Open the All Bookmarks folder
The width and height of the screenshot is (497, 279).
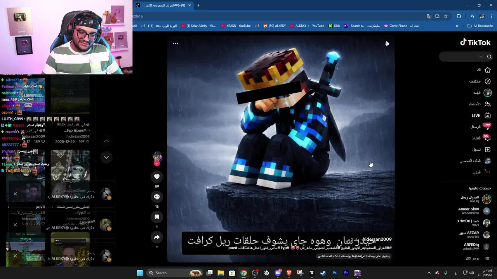coord(480,26)
